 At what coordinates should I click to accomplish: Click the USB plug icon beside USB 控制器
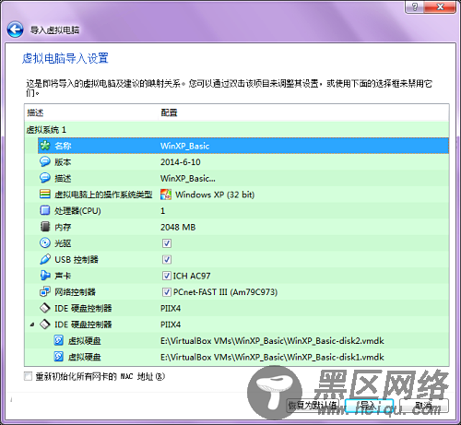pyautogui.click(x=45, y=259)
